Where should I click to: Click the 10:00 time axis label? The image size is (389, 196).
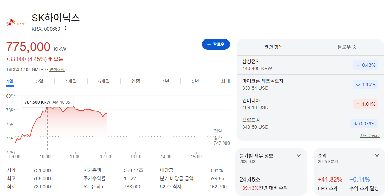pos(45,157)
